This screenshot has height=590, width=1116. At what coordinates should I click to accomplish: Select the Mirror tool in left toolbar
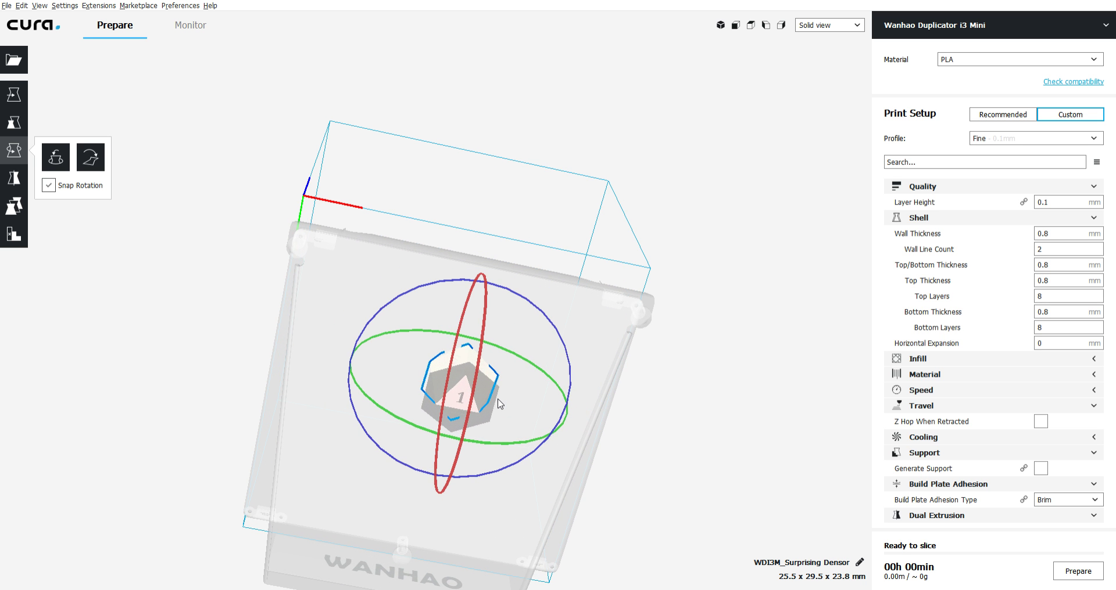point(14,178)
